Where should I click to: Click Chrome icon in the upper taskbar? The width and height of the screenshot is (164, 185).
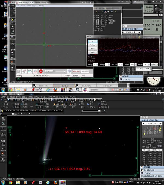(11, 90)
